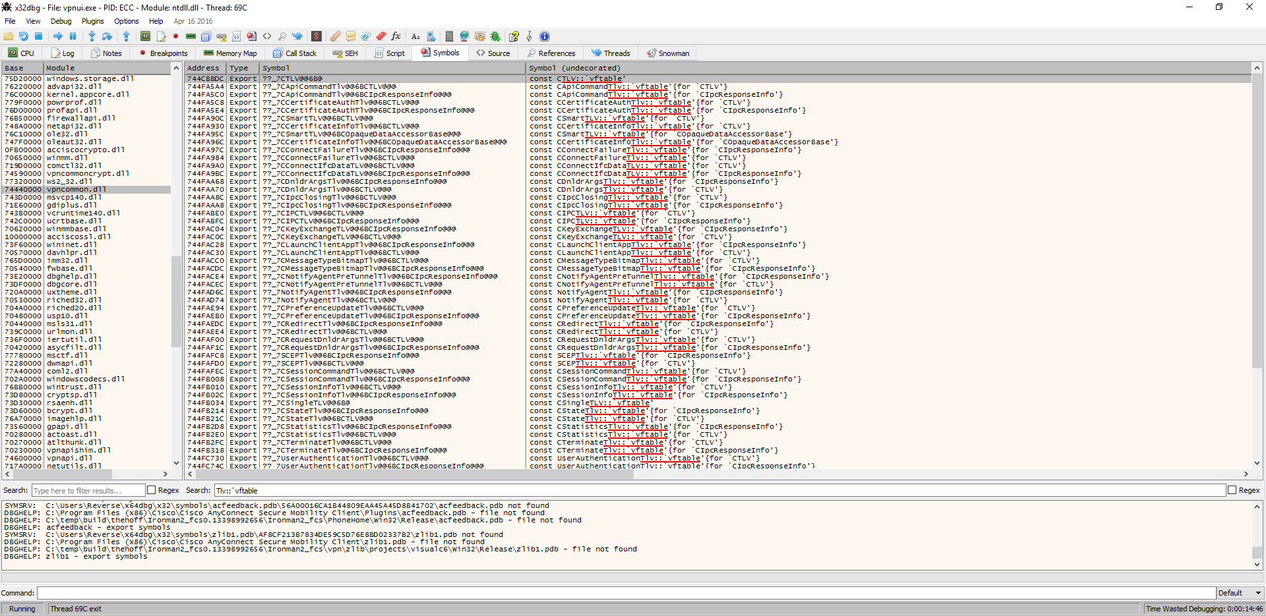The width and height of the screenshot is (1266, 616).
Task: Click the log pane vertical scrollbar
Action: click(x=1257, y=535)
